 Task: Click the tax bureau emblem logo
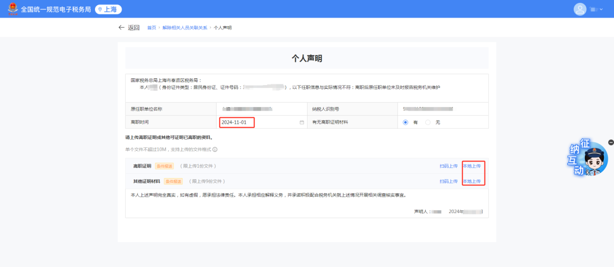(10, 9)
